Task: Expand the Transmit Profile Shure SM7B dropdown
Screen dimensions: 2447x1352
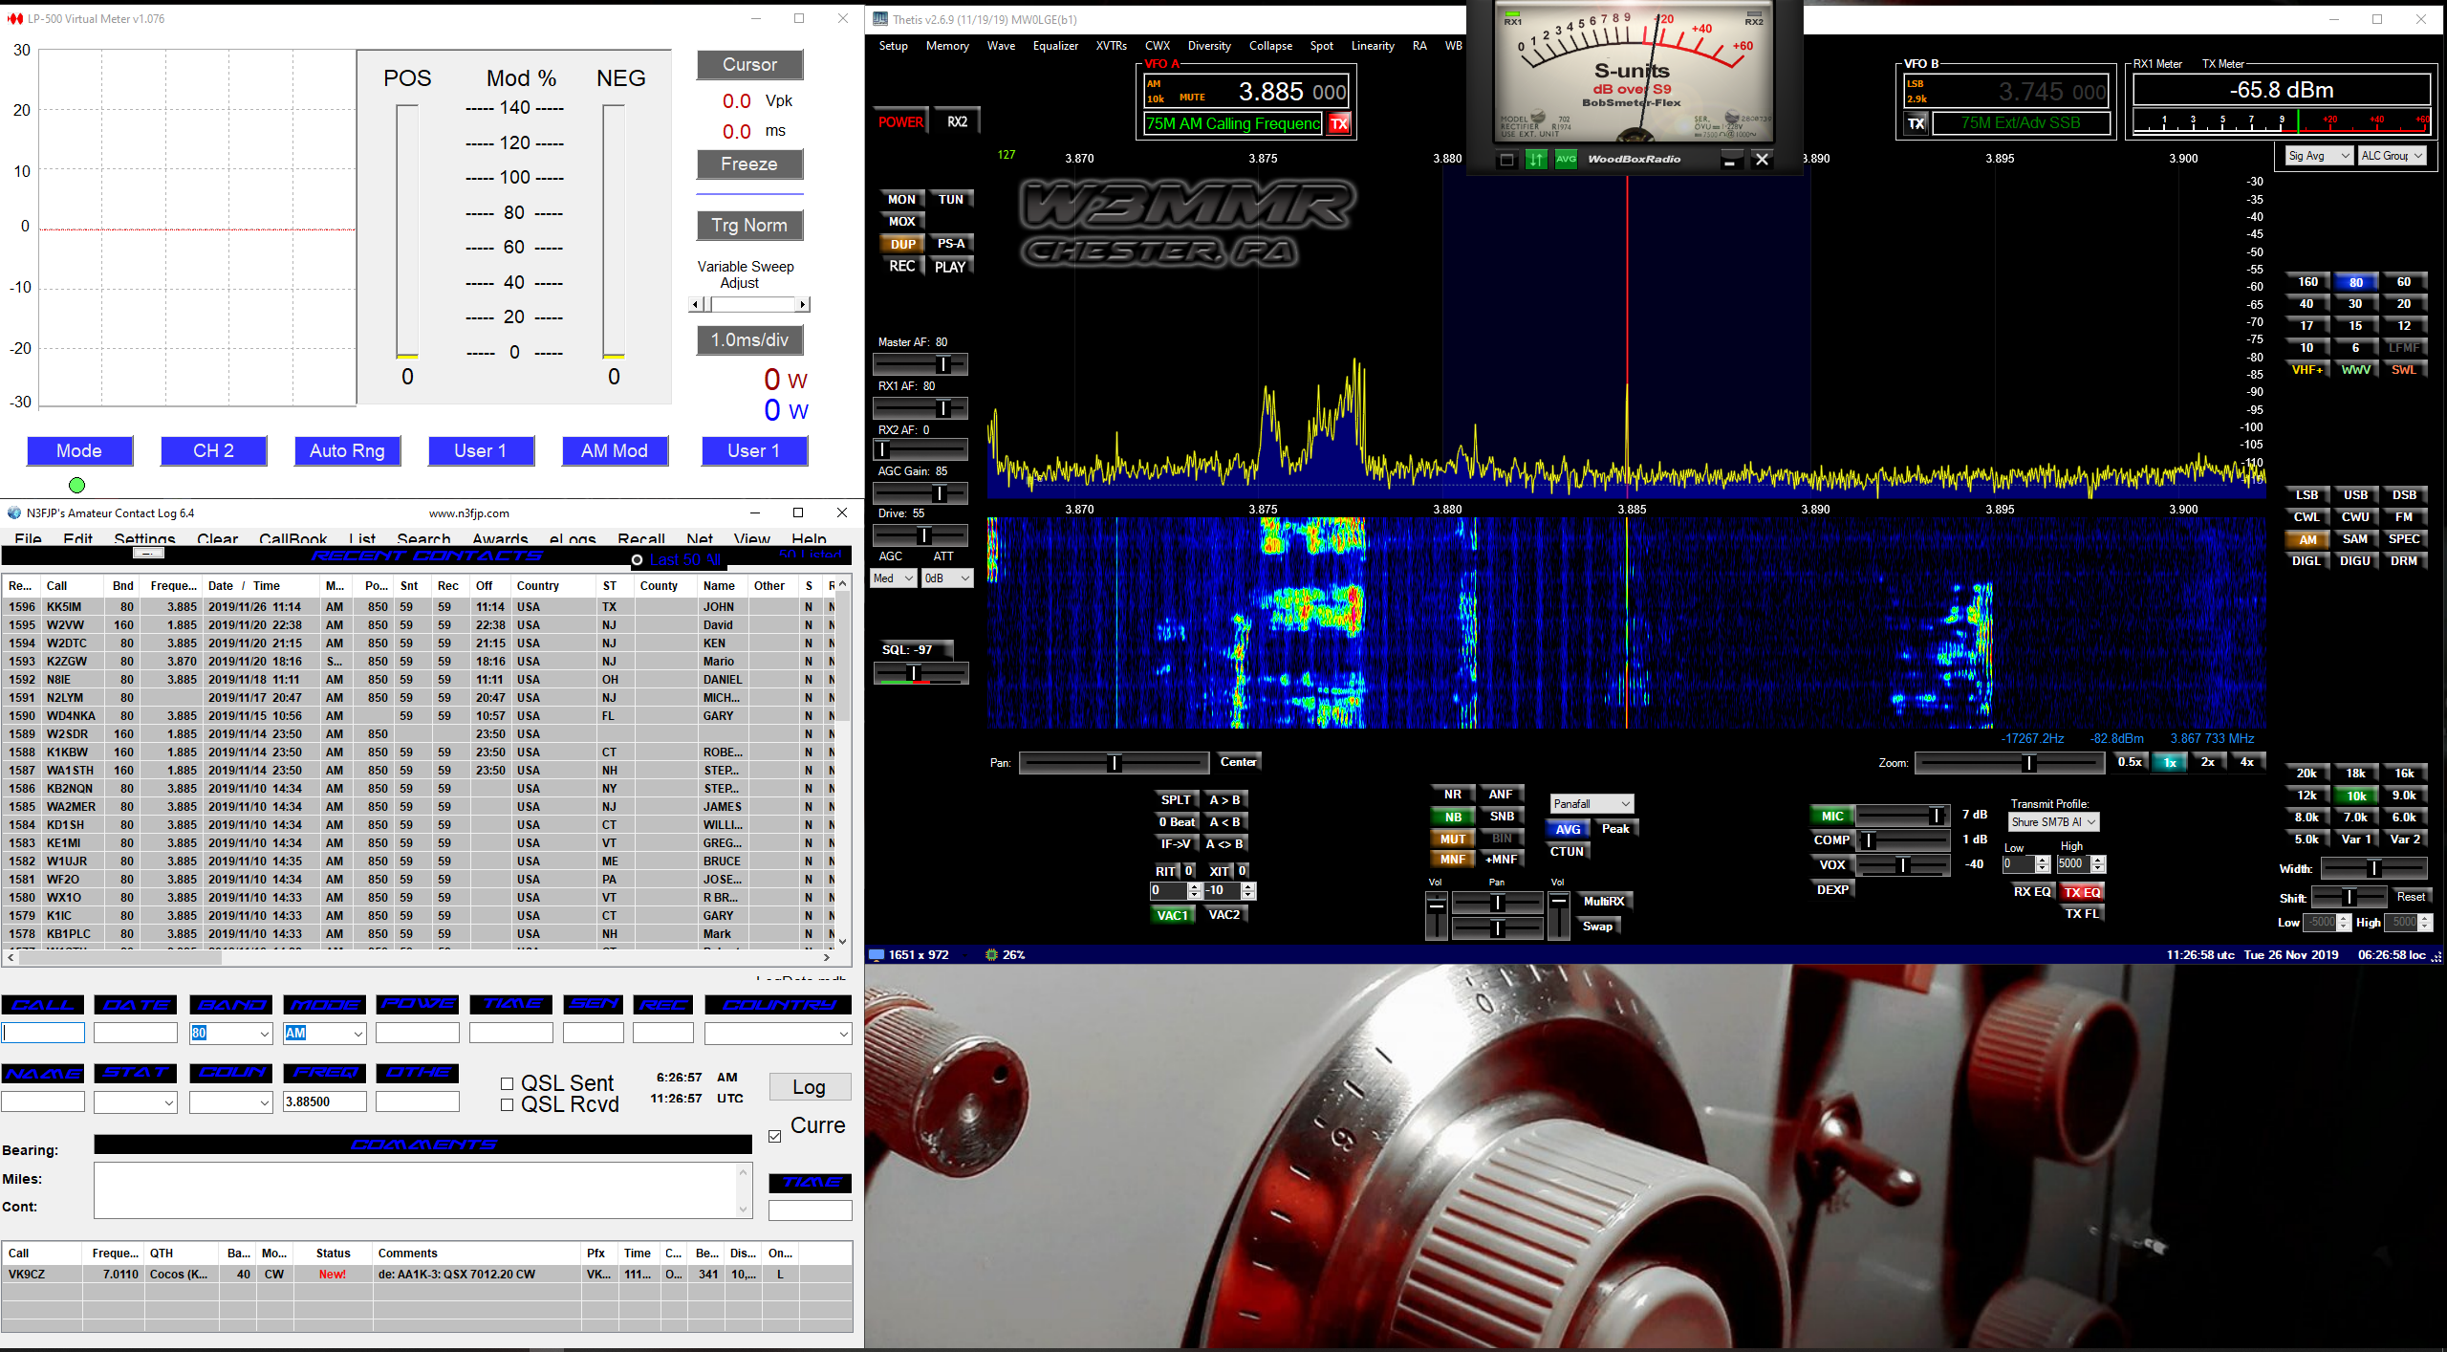Action: (2053, 821)
